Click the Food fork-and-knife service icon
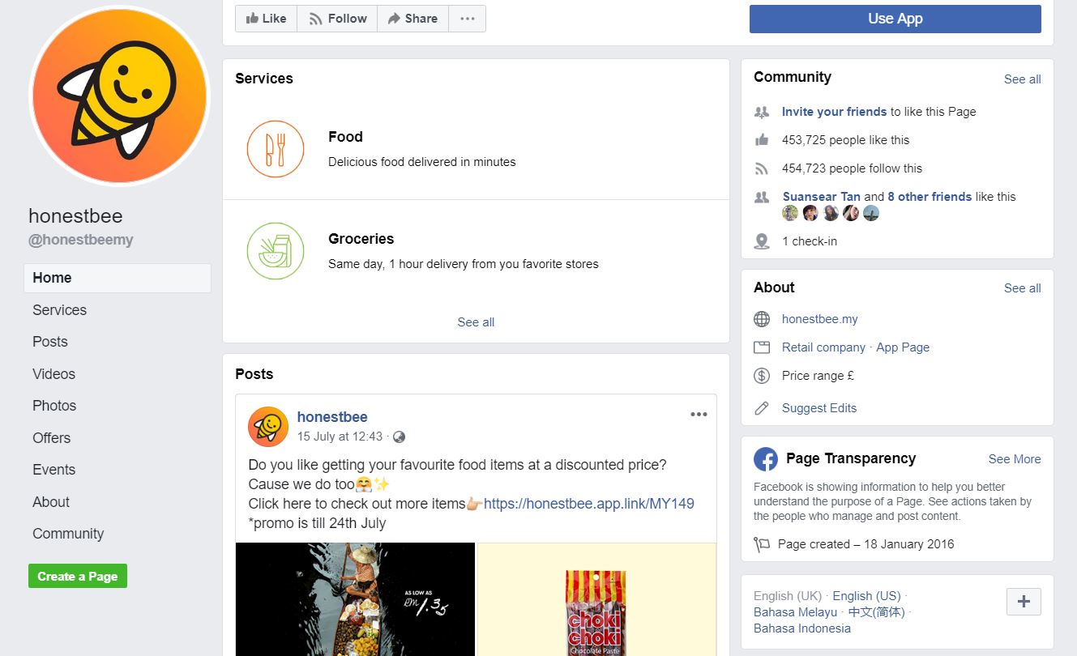Screen dimensions: 1077x656 pos(276,149)
